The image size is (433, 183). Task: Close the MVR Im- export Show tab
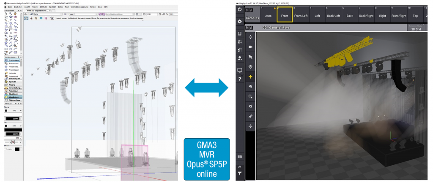50,11
